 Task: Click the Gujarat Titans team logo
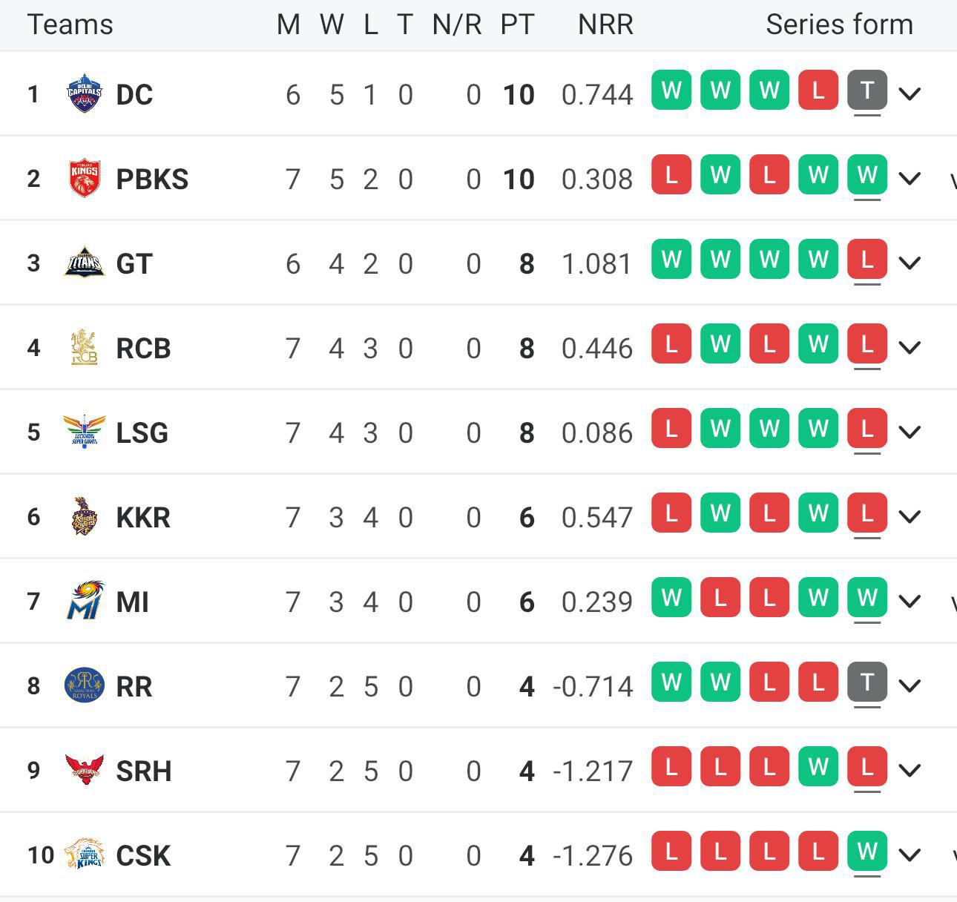pos(85,263)
